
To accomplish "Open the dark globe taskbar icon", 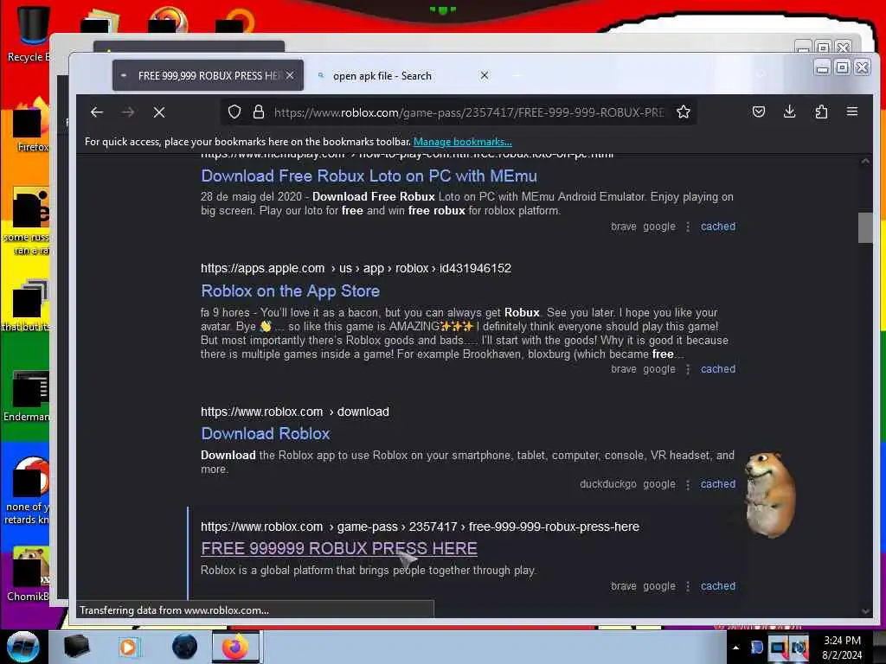I will (185, 647).
